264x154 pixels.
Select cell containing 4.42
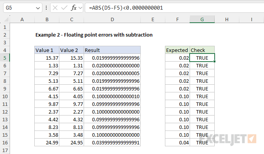(47, 119)
